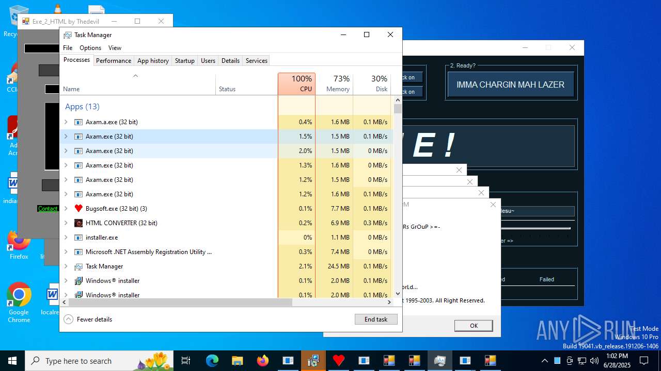Image resolution: width=661 pixels, height=371 pixels.
Task: Click the Contact link in Exe_2_HTML window
Action: [x=48, y=209]
